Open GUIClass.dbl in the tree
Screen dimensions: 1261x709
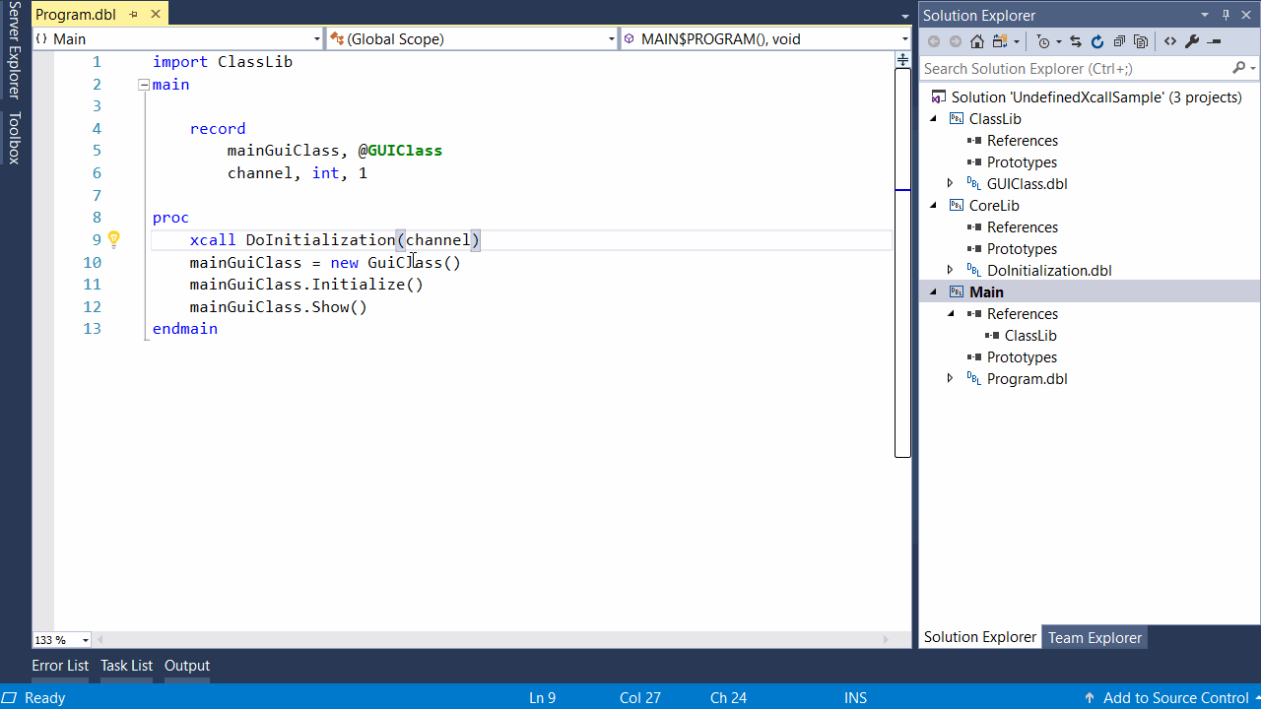(x=1027, y=184)
